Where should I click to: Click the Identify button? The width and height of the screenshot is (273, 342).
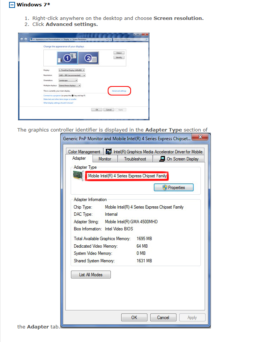[119, 58]
